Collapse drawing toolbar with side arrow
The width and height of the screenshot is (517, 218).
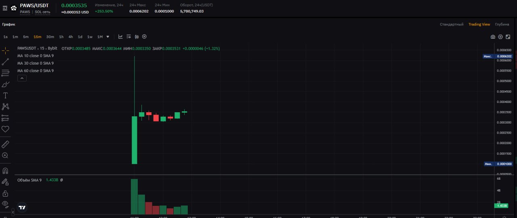(x=13, y=212)
